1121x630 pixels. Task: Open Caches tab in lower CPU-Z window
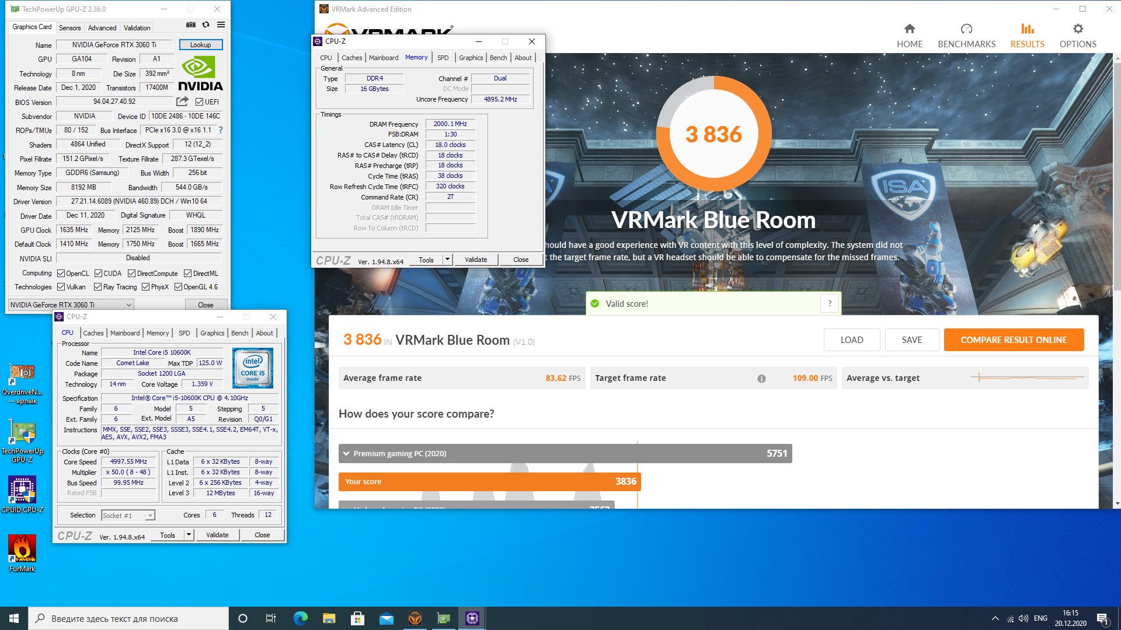pos(93,333)
